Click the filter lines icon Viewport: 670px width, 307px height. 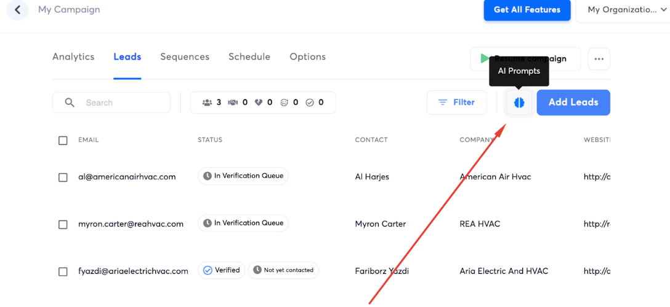(443, 103)
